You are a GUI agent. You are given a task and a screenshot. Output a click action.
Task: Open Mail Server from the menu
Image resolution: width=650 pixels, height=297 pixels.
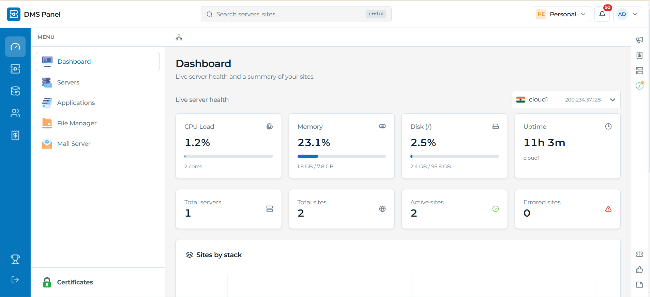click(x=98, y=144)
